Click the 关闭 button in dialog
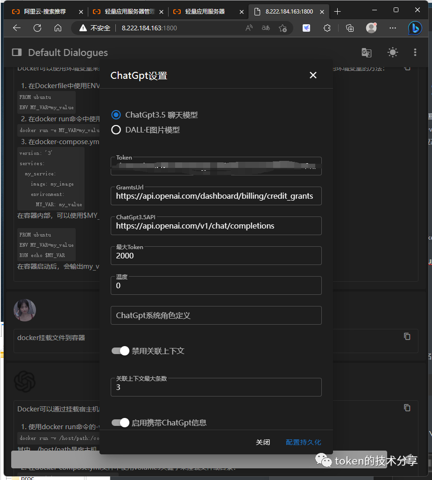The height and width of the screenshot is (480, 432). pos(263,442)
